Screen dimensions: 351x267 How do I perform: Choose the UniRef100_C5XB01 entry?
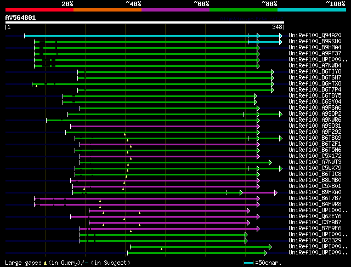pyautogui.click(x=315, y=186)
